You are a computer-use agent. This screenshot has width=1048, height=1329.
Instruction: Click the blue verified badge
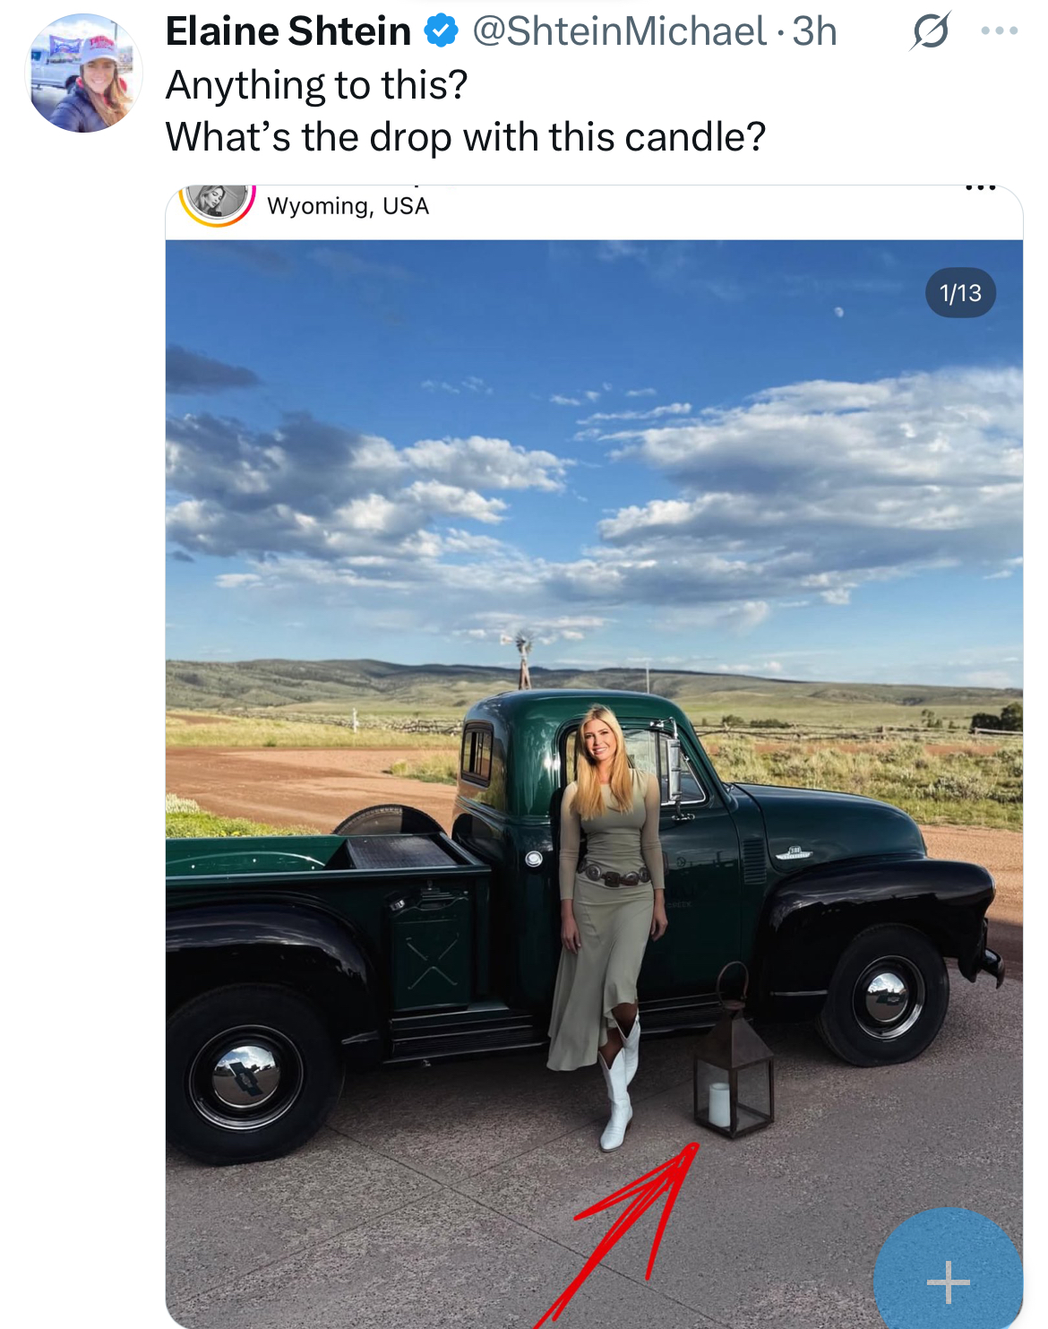tap(440, 31)
